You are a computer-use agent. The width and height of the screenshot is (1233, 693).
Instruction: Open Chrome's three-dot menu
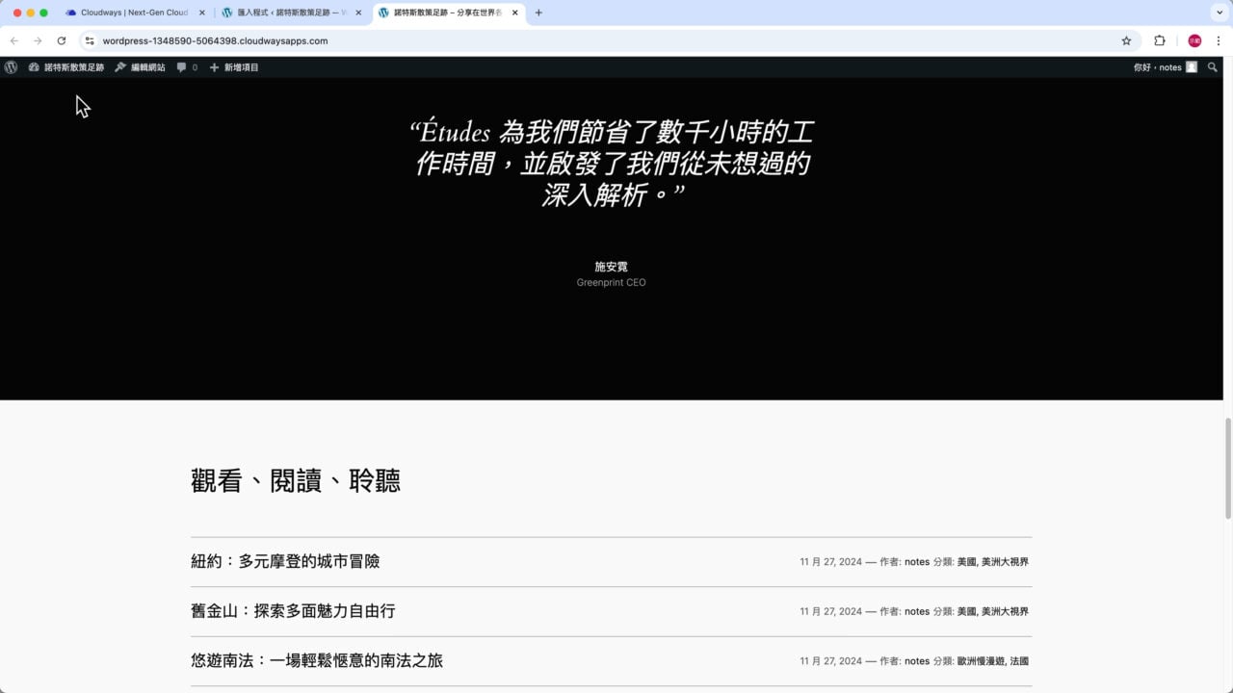click(1219, 41)
